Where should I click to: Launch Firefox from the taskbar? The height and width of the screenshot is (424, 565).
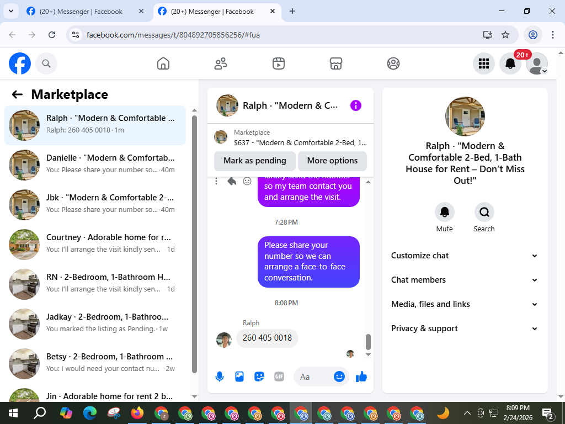137,413
